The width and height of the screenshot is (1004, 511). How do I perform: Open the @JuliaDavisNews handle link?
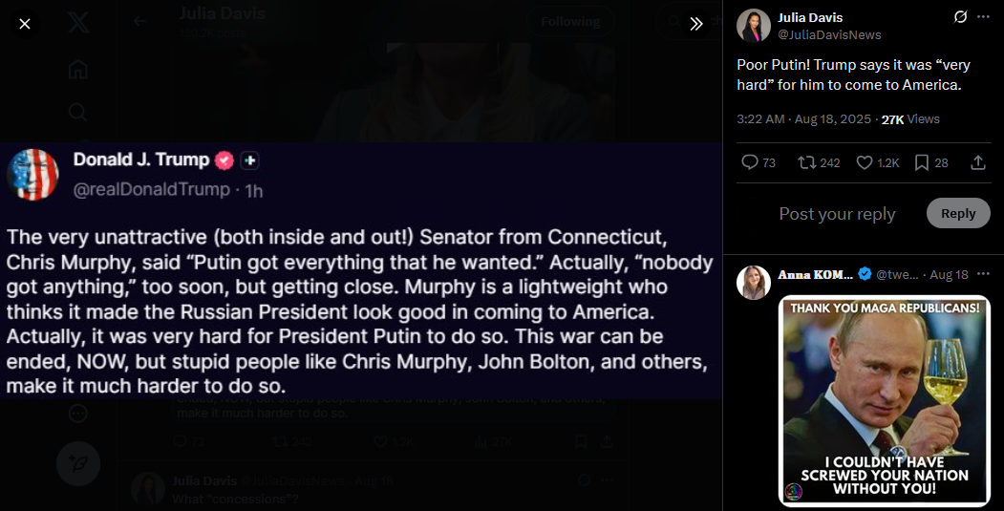[x=829, y=34]
